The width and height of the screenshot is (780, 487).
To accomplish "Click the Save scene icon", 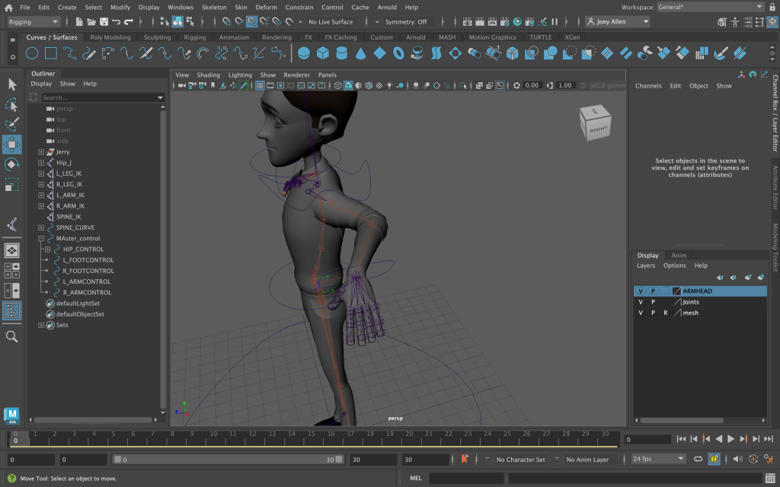I will pos(103,22).
